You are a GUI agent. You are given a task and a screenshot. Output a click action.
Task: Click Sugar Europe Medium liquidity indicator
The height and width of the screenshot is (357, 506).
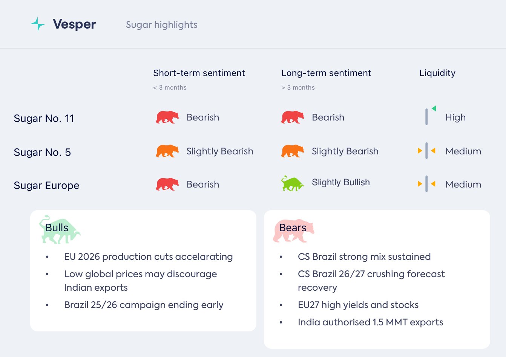pos(426,184)
